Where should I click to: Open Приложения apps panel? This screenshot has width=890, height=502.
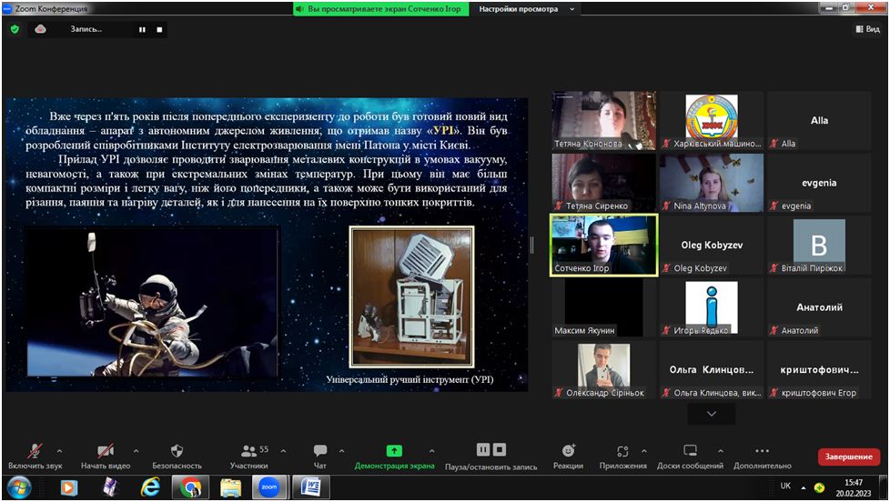(622, 456)
